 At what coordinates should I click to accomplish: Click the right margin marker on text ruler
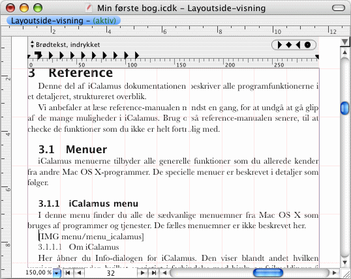(x=317, y=57)
